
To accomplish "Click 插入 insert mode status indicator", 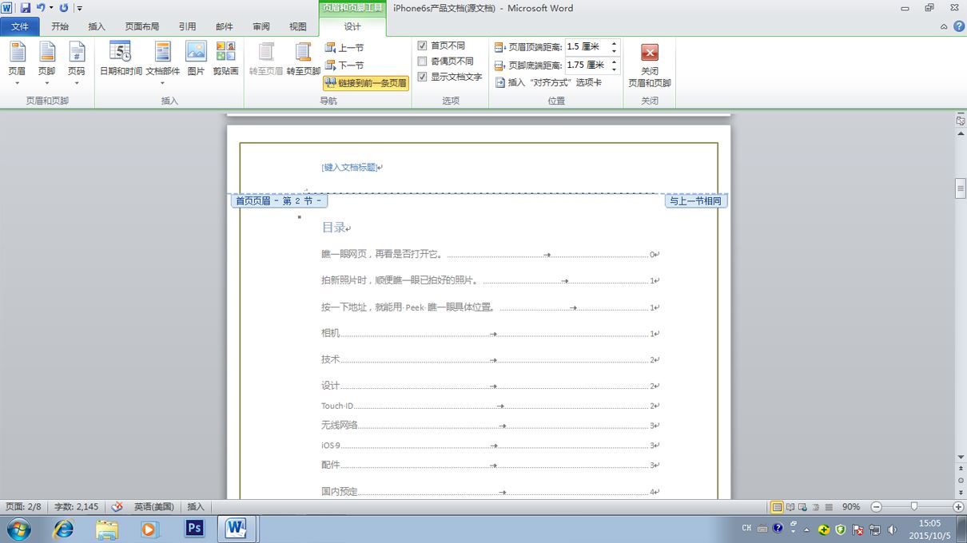I will 196,507.
